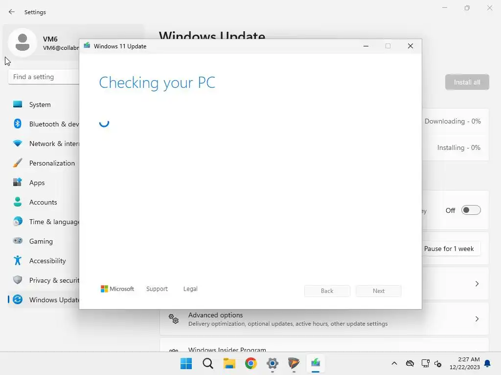The width and height of the screenshot is (501, 375).
Task: Open taskbar Search magnifier
Action: click(x=207, y=363)
